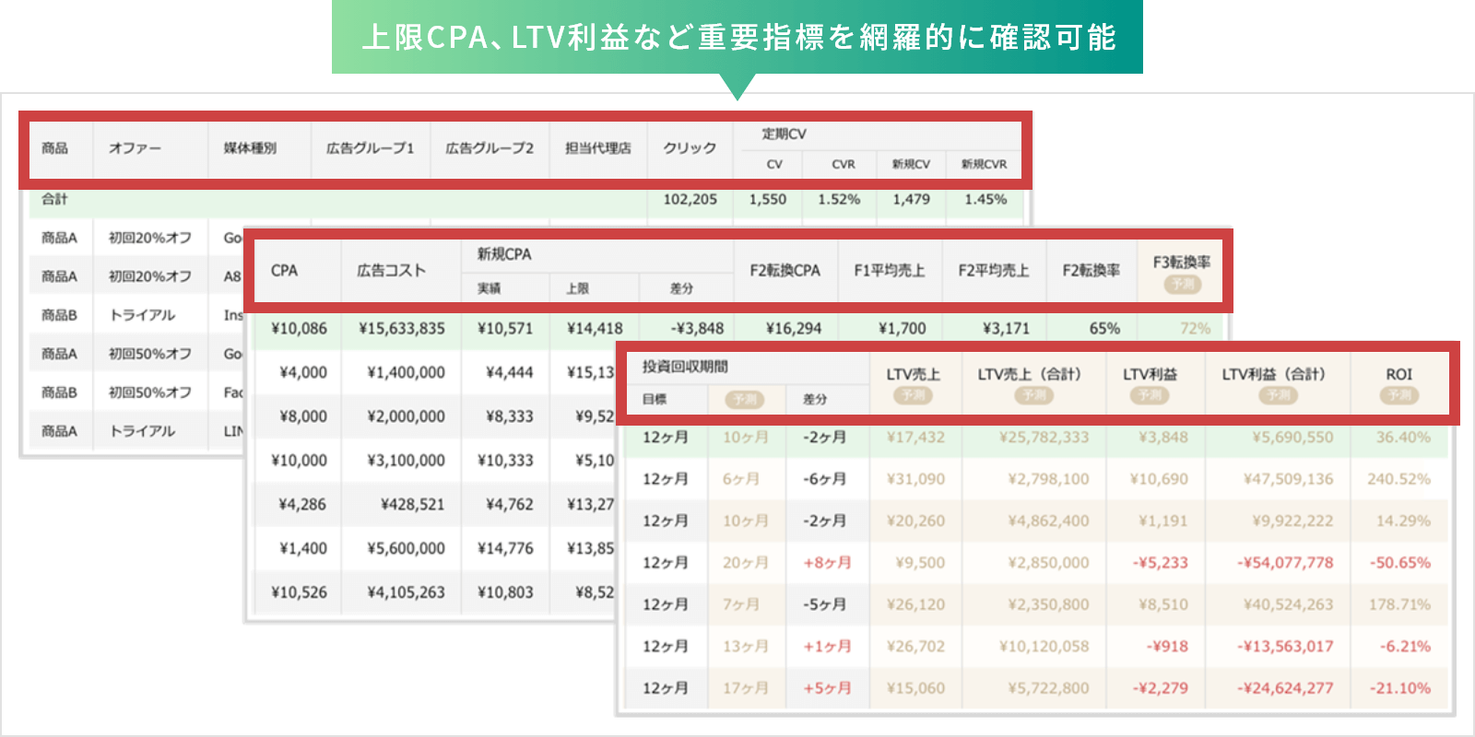Click the 1.52% CVR total cell

coord(839,199)
